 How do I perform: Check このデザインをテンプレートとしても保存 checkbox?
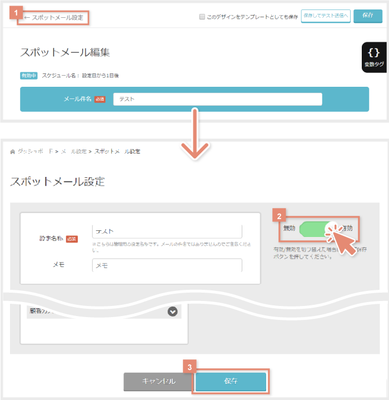[x=202, y=17]
